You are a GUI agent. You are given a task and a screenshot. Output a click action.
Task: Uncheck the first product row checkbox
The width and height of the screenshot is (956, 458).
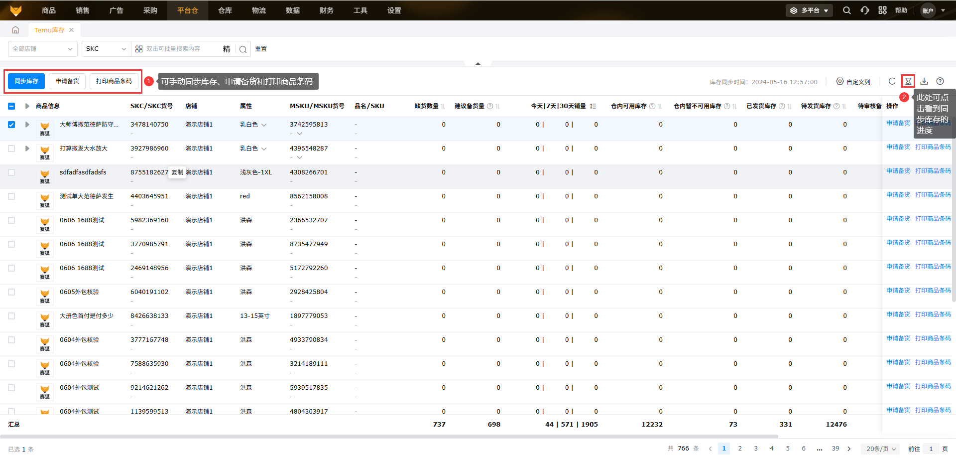[11, 125]
